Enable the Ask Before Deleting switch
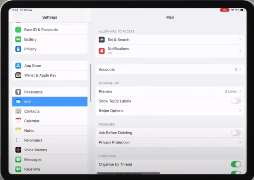This screenshot has width=254, height=180. [x=236, y=133]
